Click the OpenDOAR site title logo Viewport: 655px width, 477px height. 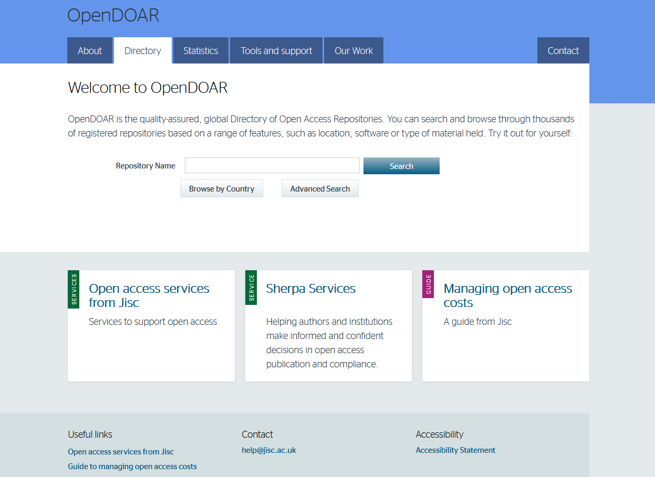click(113, 16)
